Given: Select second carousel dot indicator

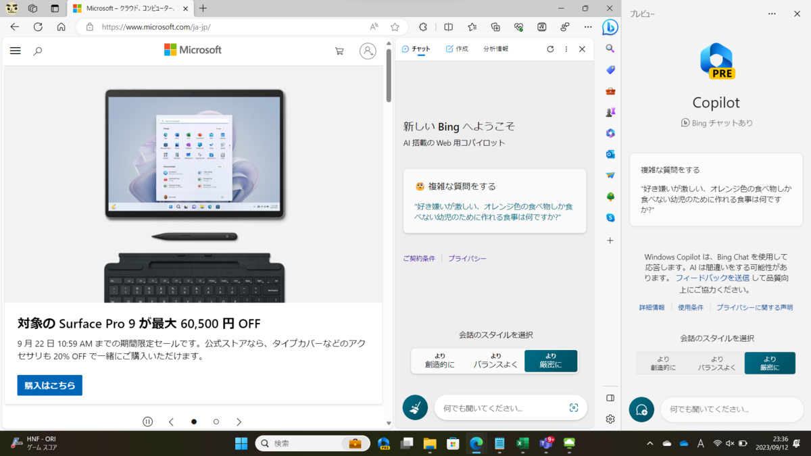Looking at the screenshot, I should tap(216, 422).
